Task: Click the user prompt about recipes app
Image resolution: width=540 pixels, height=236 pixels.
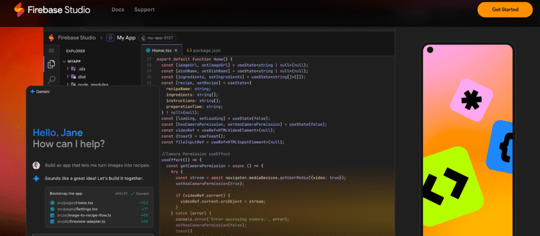Action: (98, 165)
